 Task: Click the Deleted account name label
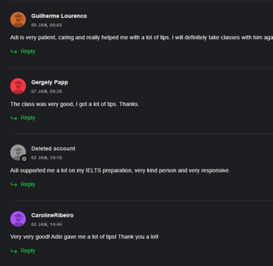tap(53, 148)
